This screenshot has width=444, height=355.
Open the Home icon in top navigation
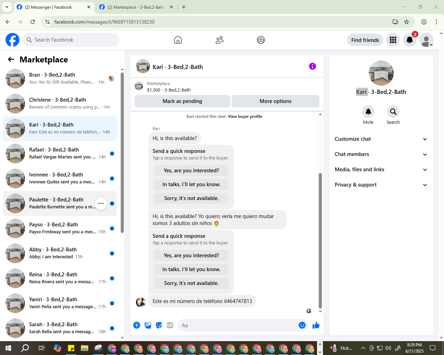coord(178,40)
